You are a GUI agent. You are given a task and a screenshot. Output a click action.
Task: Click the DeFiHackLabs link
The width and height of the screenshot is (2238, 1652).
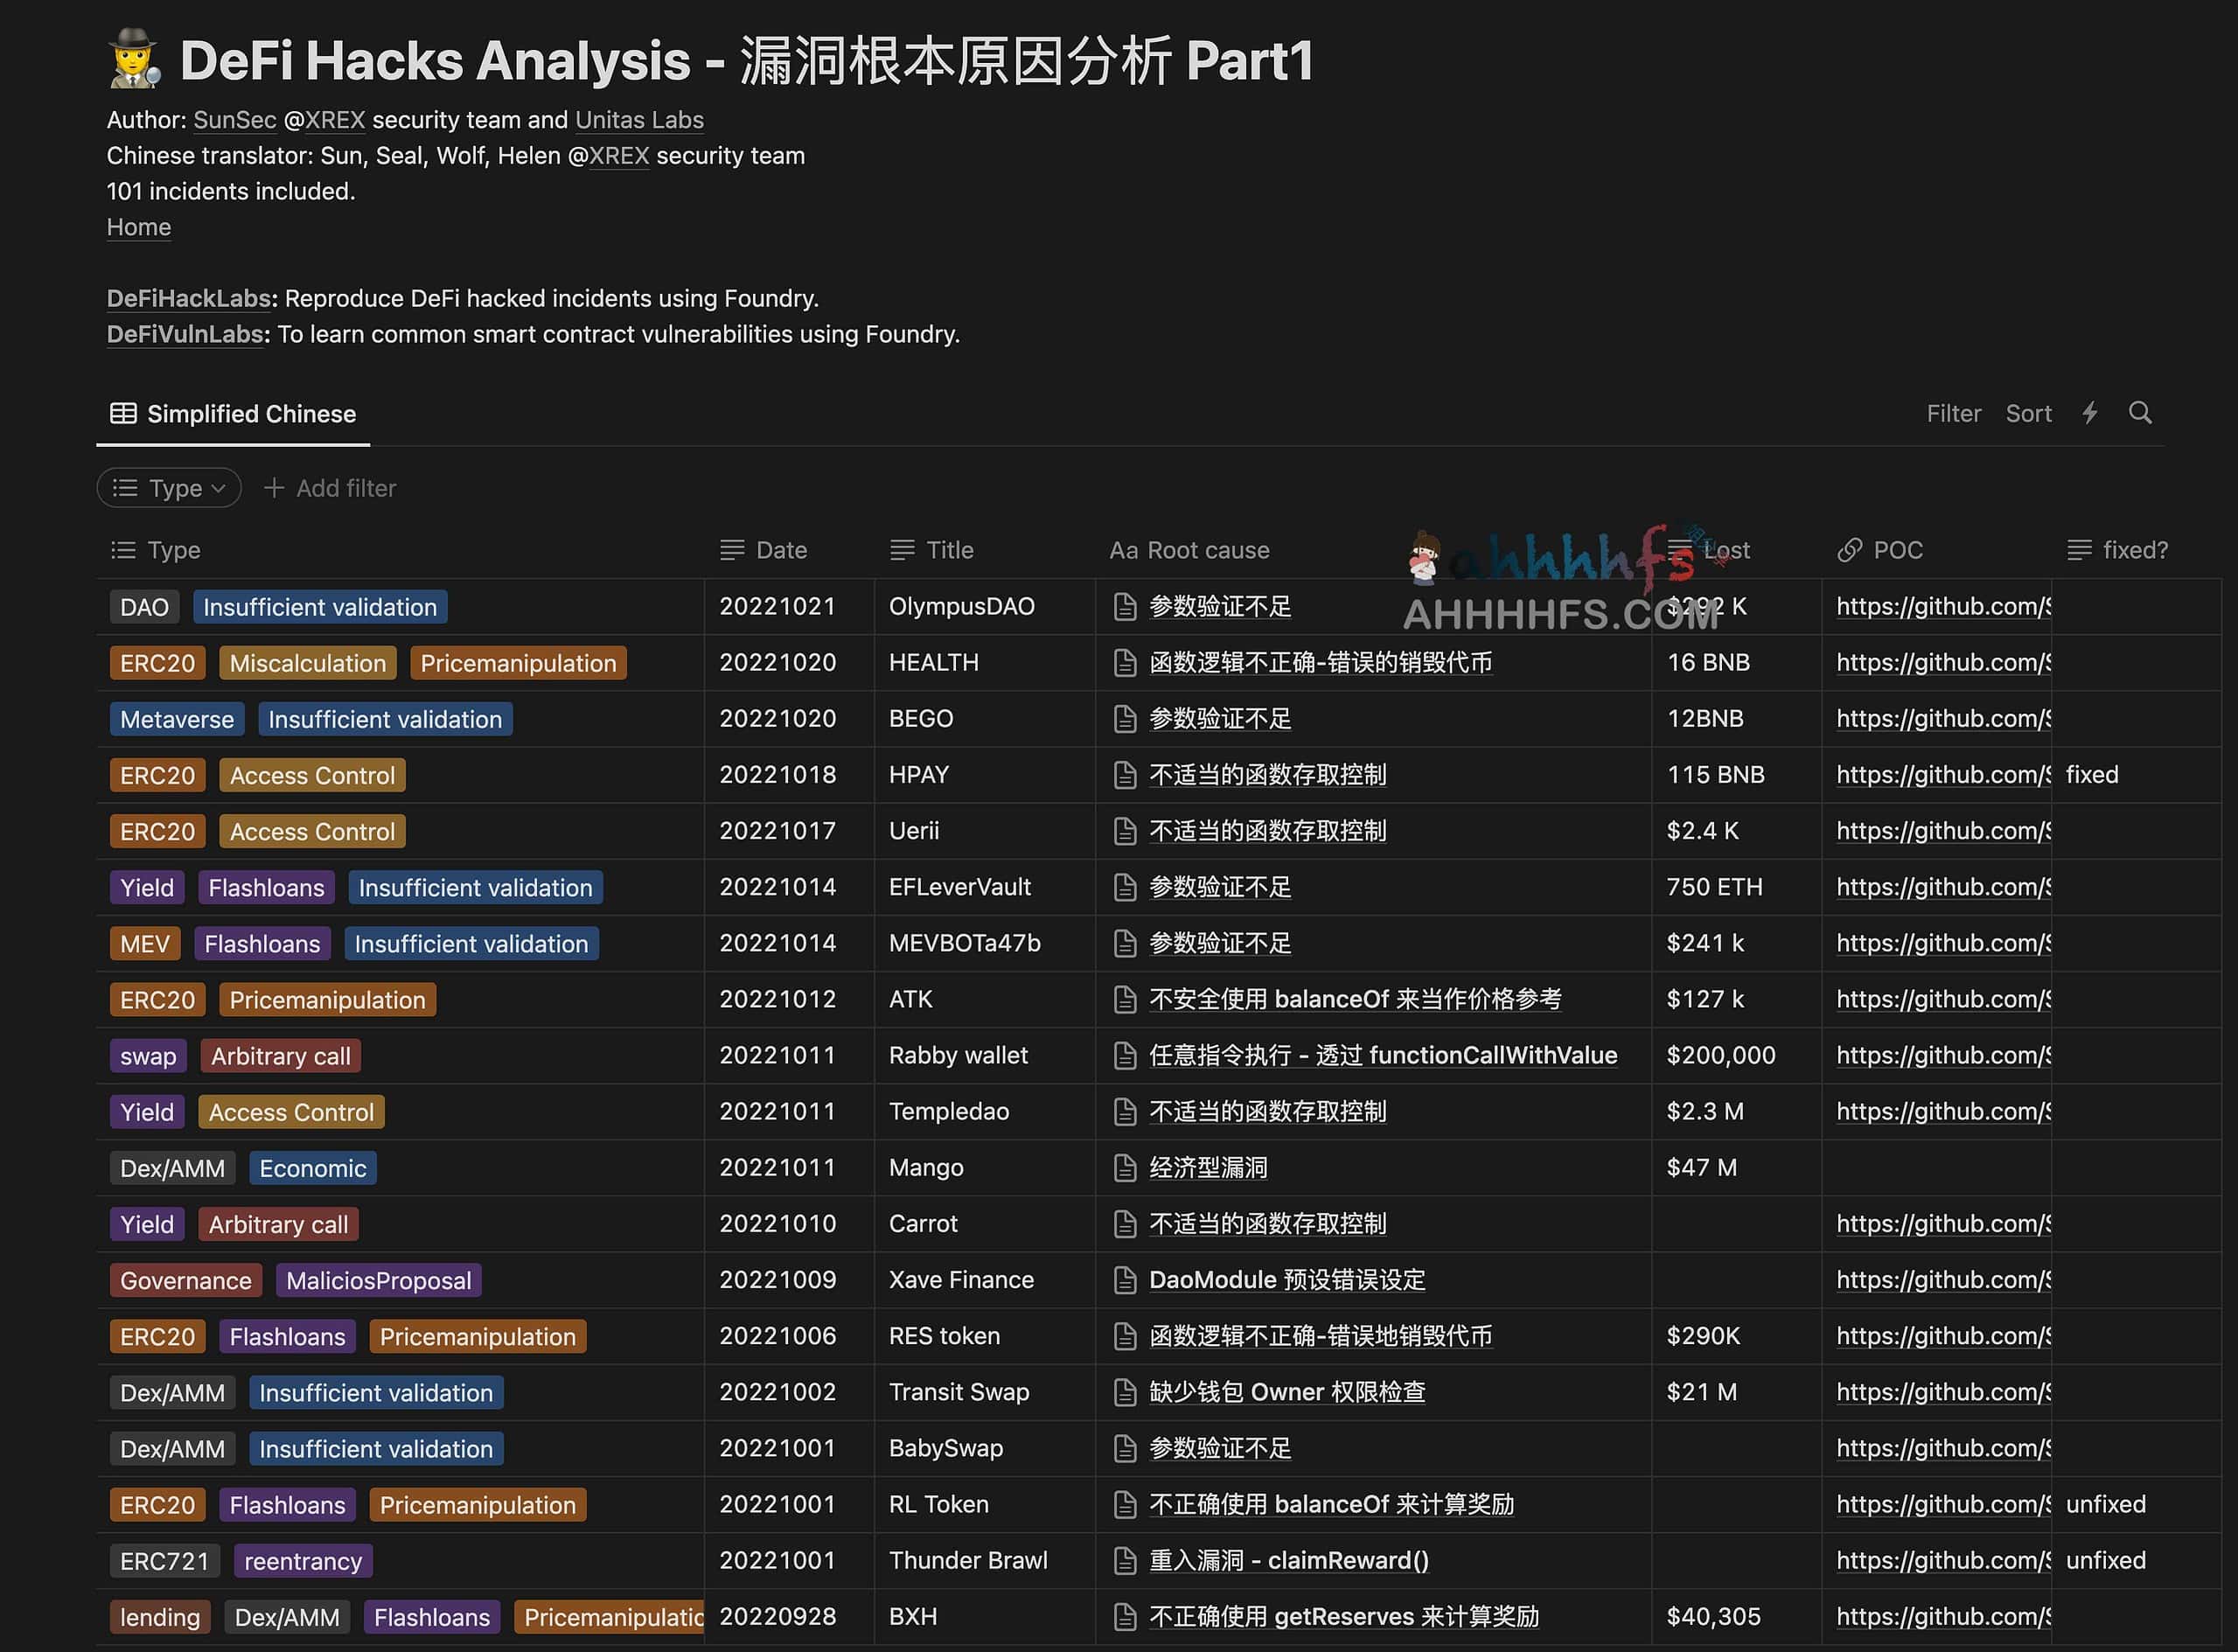click(x=186, y=298)
